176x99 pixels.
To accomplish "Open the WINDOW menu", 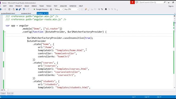I will click(73, 6).
